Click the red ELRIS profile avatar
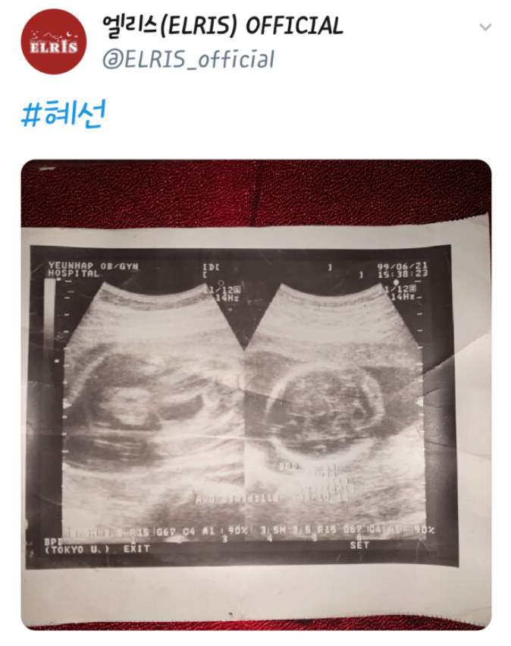Viewport: 511px width, 646px height. 54,42
